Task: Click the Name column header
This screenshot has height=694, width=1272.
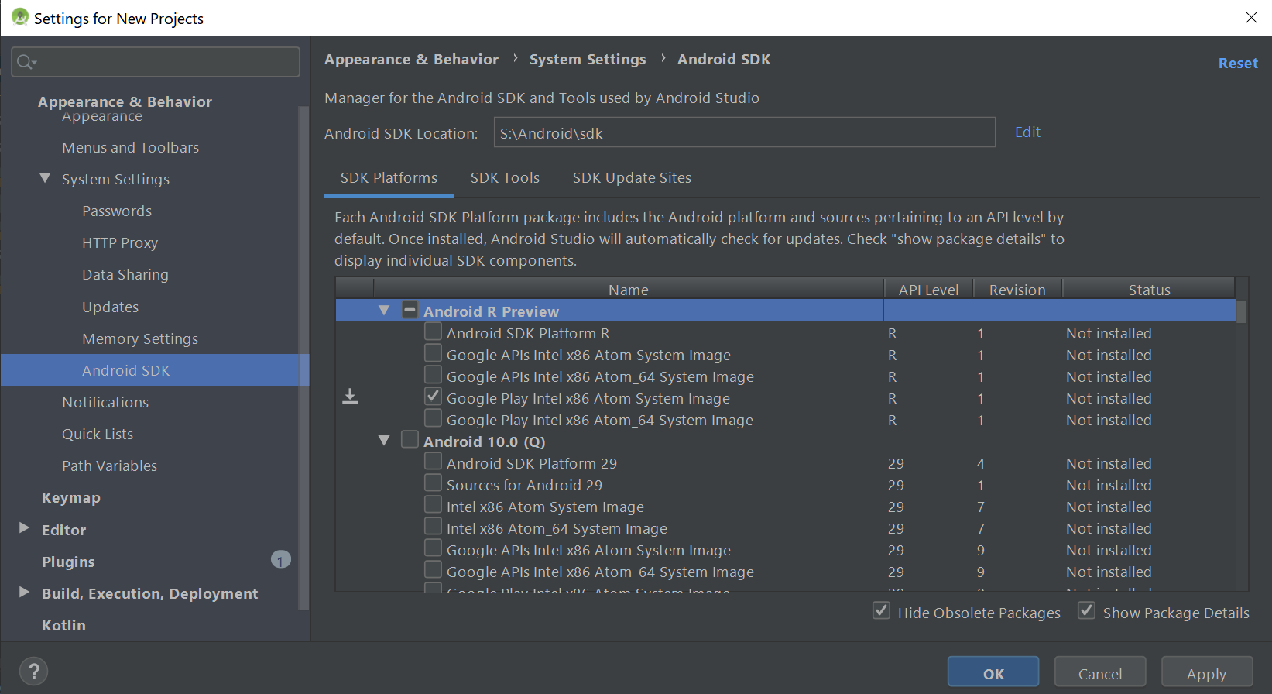Action: point(628,290)
